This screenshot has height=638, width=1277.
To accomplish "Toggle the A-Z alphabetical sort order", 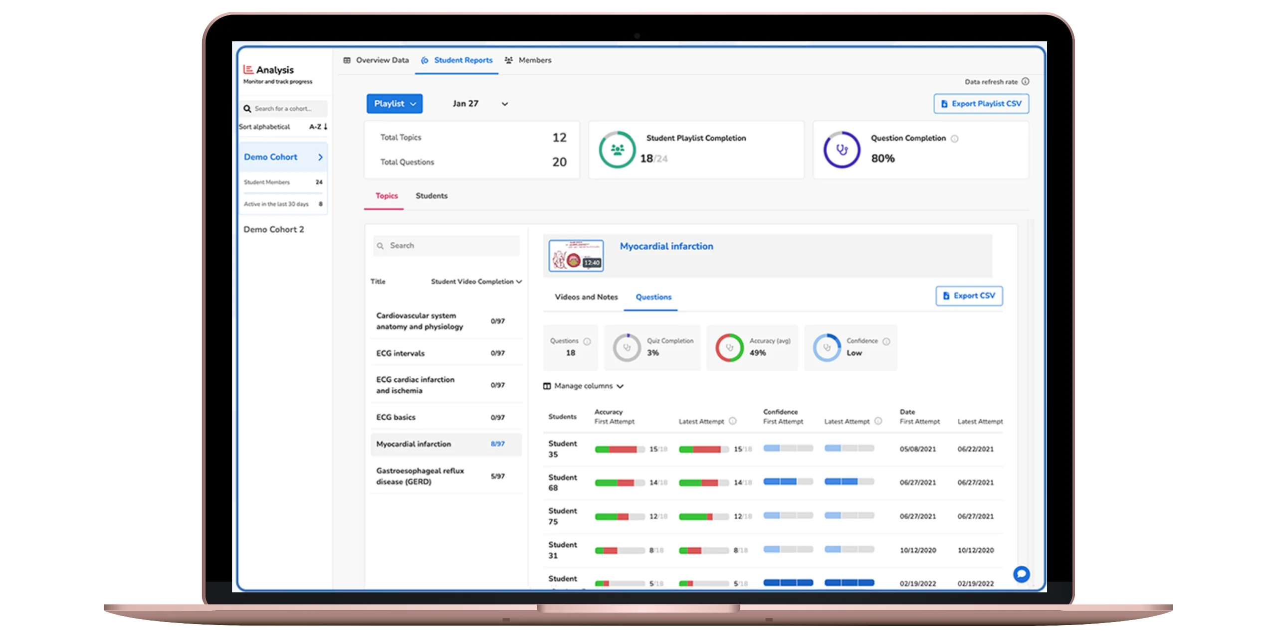I will click(x=318, y=127).
